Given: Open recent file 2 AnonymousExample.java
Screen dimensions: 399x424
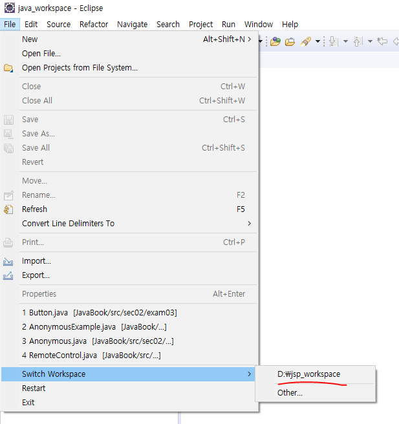Looking at the screenshot, I should coord(129,327).
